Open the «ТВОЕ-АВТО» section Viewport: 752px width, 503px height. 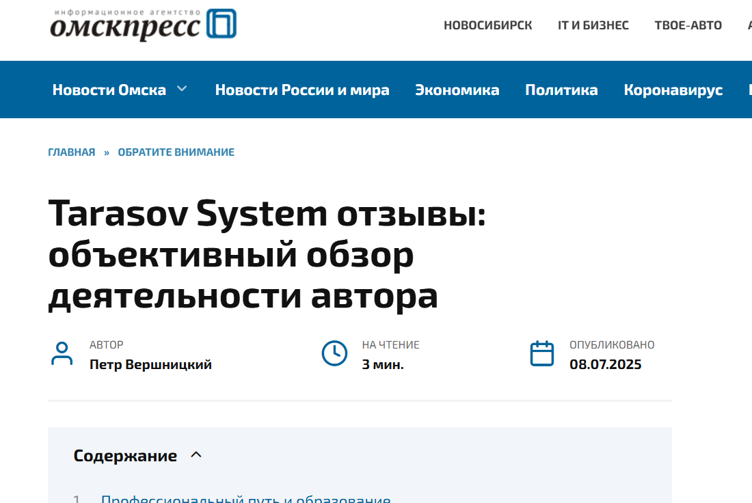click(x=688, y=25)
